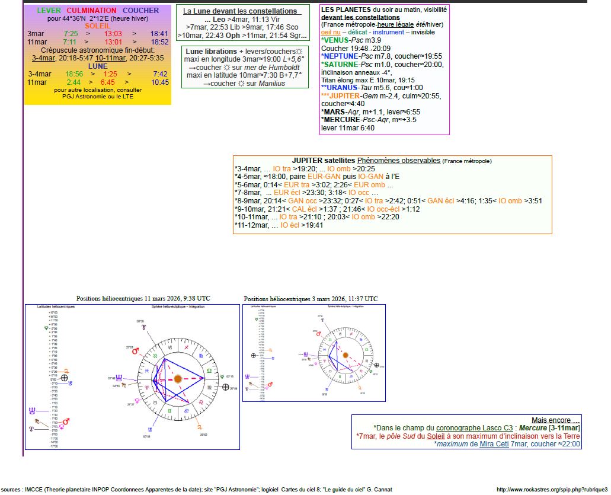Click the orange 'oeil nu' link
This screenshot has height=495, width=611.
pos(331,32)
